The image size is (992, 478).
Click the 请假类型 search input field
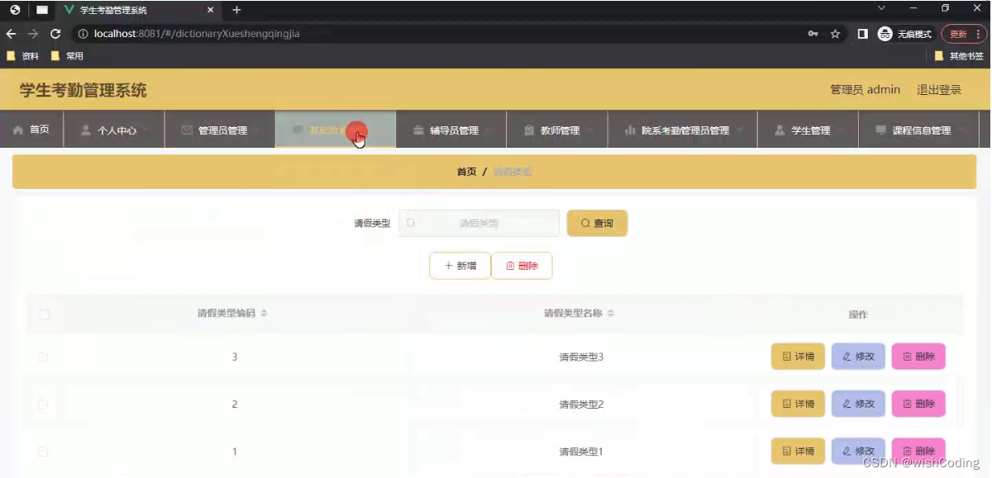pyautogui.click(x=480, y=223)
